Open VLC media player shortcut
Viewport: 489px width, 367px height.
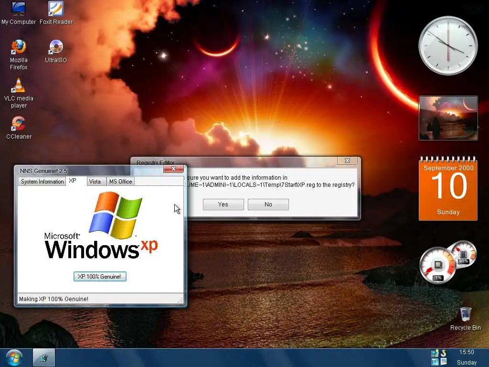(19, 93)
